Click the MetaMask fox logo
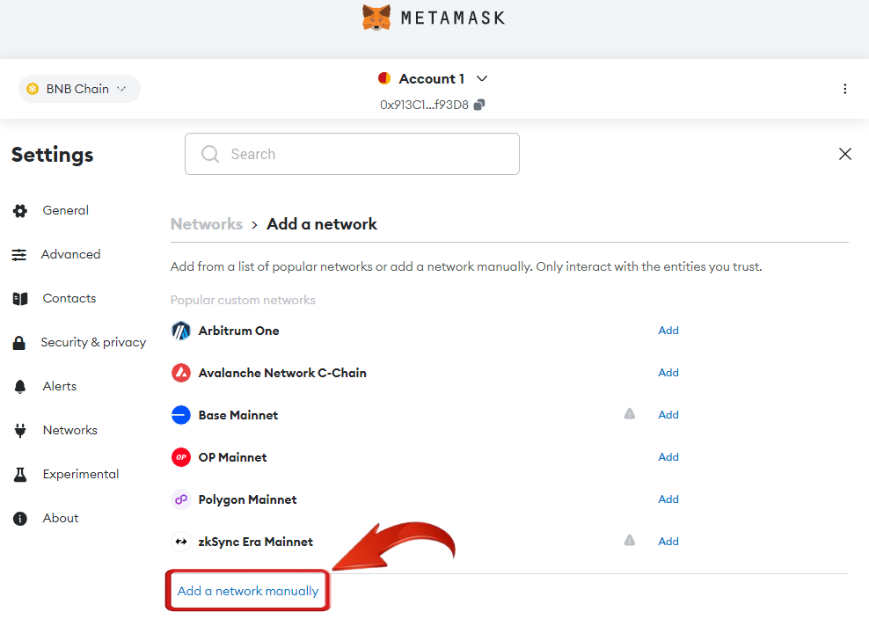The width and height of the screenshot is (869, 619). tap(376, 18)
